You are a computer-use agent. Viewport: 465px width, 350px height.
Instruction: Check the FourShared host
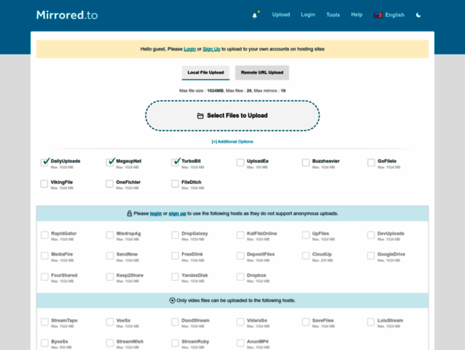point(45,277)
